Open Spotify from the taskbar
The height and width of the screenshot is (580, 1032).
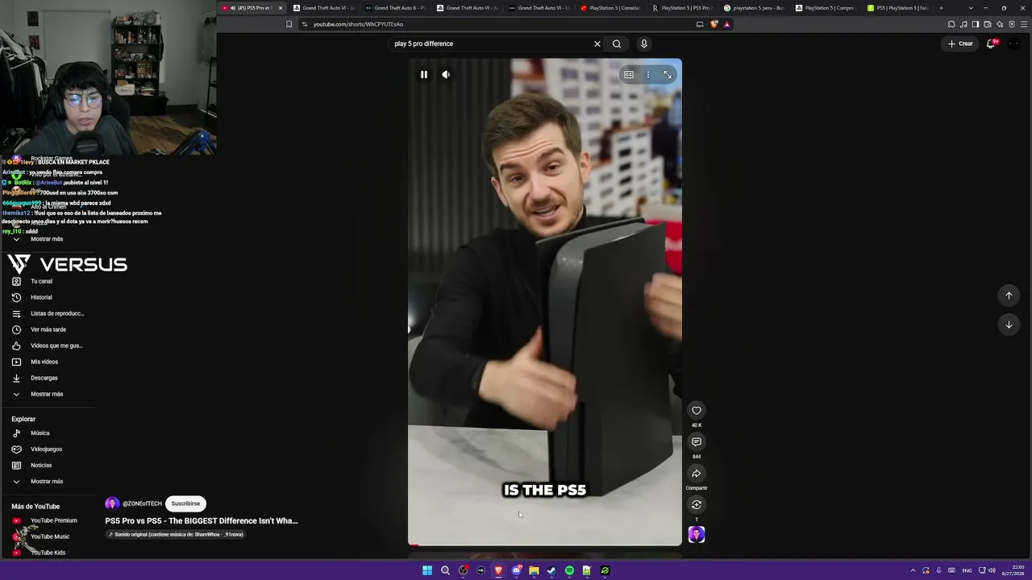(569, 571)
